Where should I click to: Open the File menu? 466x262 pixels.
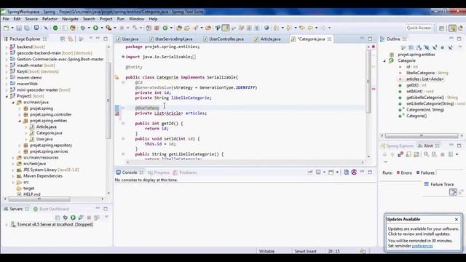[6, 19]
